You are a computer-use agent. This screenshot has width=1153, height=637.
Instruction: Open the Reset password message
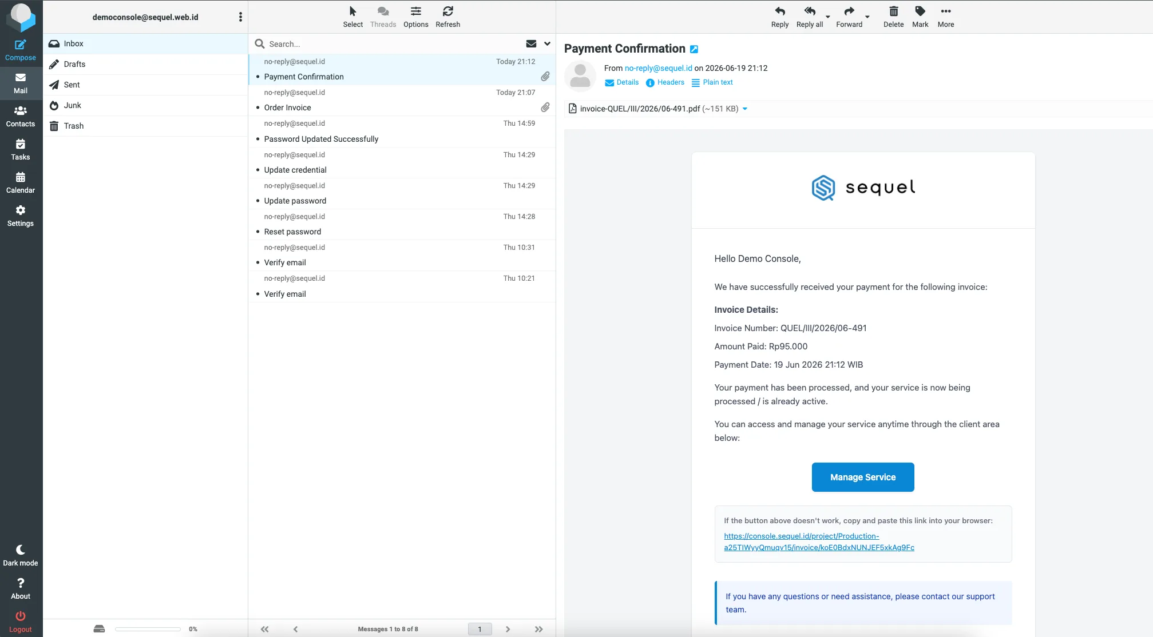pos(402,225)
